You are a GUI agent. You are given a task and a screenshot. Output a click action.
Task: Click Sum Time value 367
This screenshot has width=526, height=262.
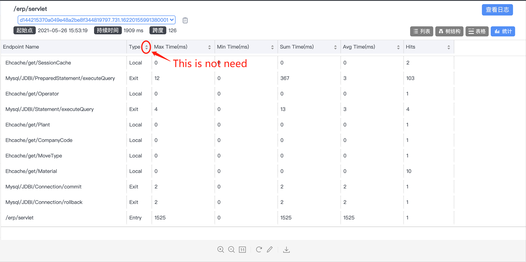285,78
